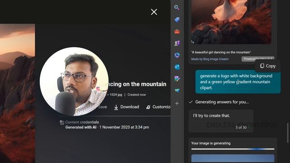Click the Save button
This screenshot has width=290, height=163.
102,107
